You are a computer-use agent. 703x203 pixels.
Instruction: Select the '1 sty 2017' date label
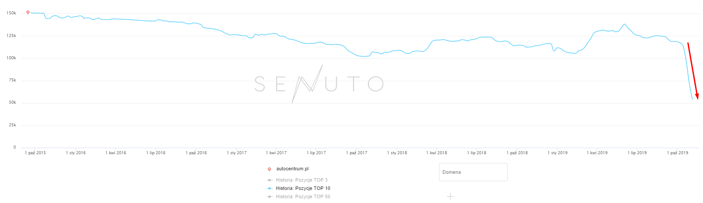click(x=237, y=153)
